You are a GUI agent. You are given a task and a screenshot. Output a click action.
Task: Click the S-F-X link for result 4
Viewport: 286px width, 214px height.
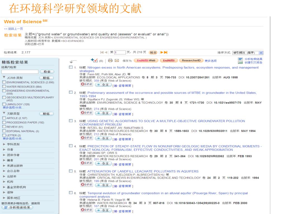[x=87, y=163]
